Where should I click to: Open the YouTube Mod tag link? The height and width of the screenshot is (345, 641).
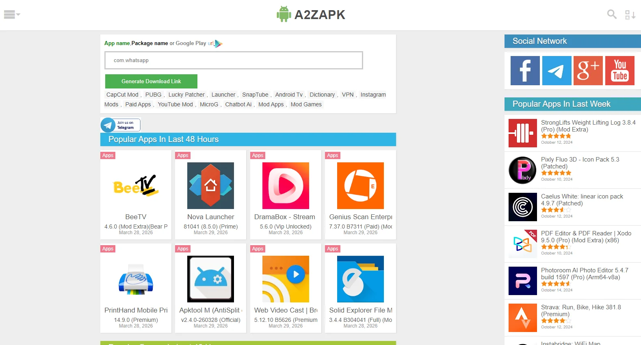175,104
